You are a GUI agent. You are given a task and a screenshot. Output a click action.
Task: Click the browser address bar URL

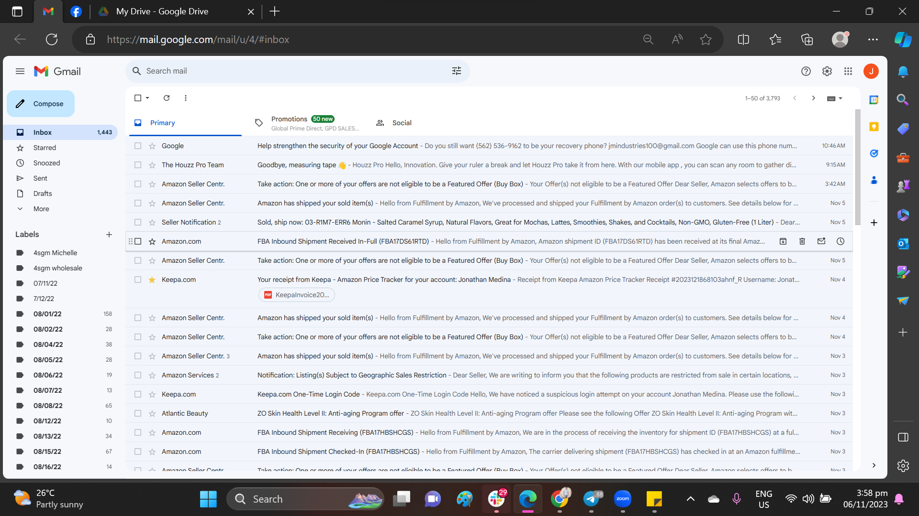click(198, 40)
